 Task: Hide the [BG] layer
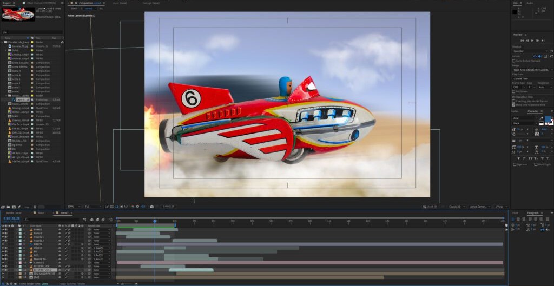(x=3, y=277)
